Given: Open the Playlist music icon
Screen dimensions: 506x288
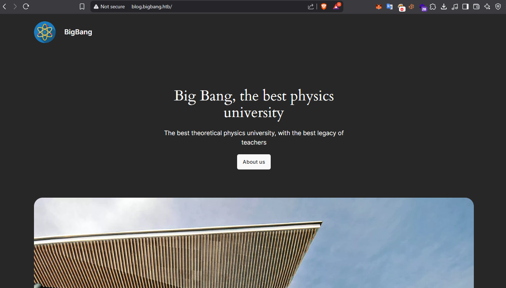Looking at the screenshot, I should (x=455, y=6).
